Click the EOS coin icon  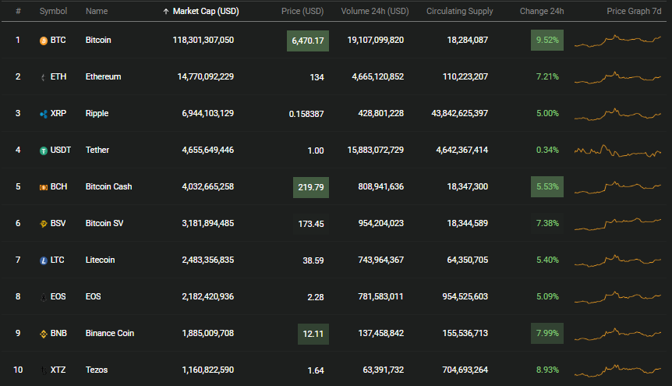click(x=44, y=297)
